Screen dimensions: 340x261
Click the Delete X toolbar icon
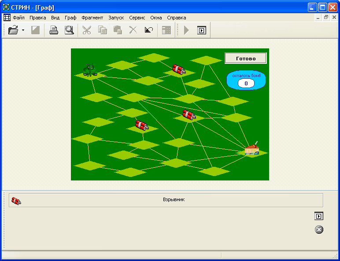coord(133,30)
